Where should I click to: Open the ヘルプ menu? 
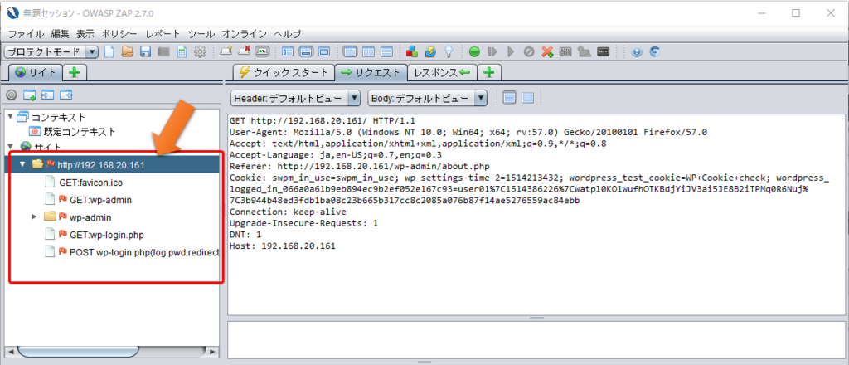tap(288, 33)
